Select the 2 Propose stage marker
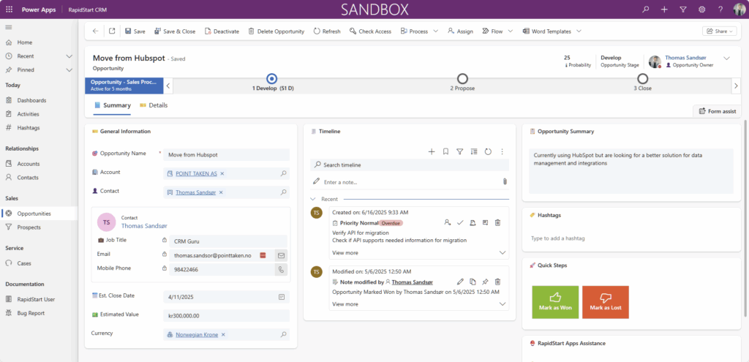 pos(462,79)
